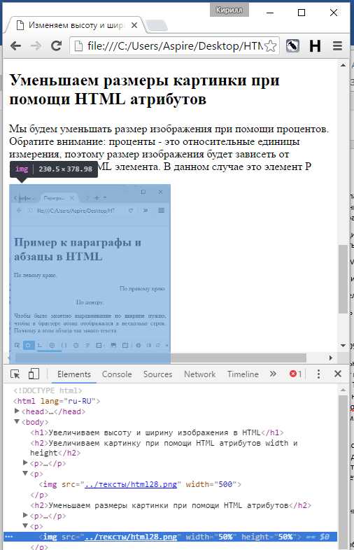Open Chrome hamburger menu
The height and width of the screenshot is (550, 354).
[337, 46]
